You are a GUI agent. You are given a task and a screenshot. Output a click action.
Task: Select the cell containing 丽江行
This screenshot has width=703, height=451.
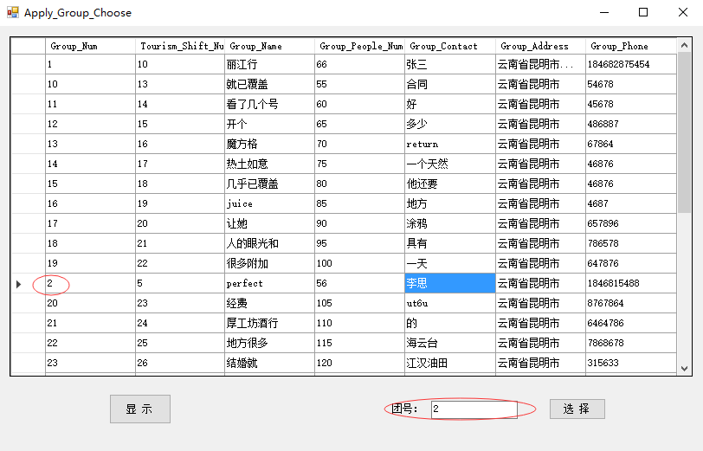click(x=268, y=65)
